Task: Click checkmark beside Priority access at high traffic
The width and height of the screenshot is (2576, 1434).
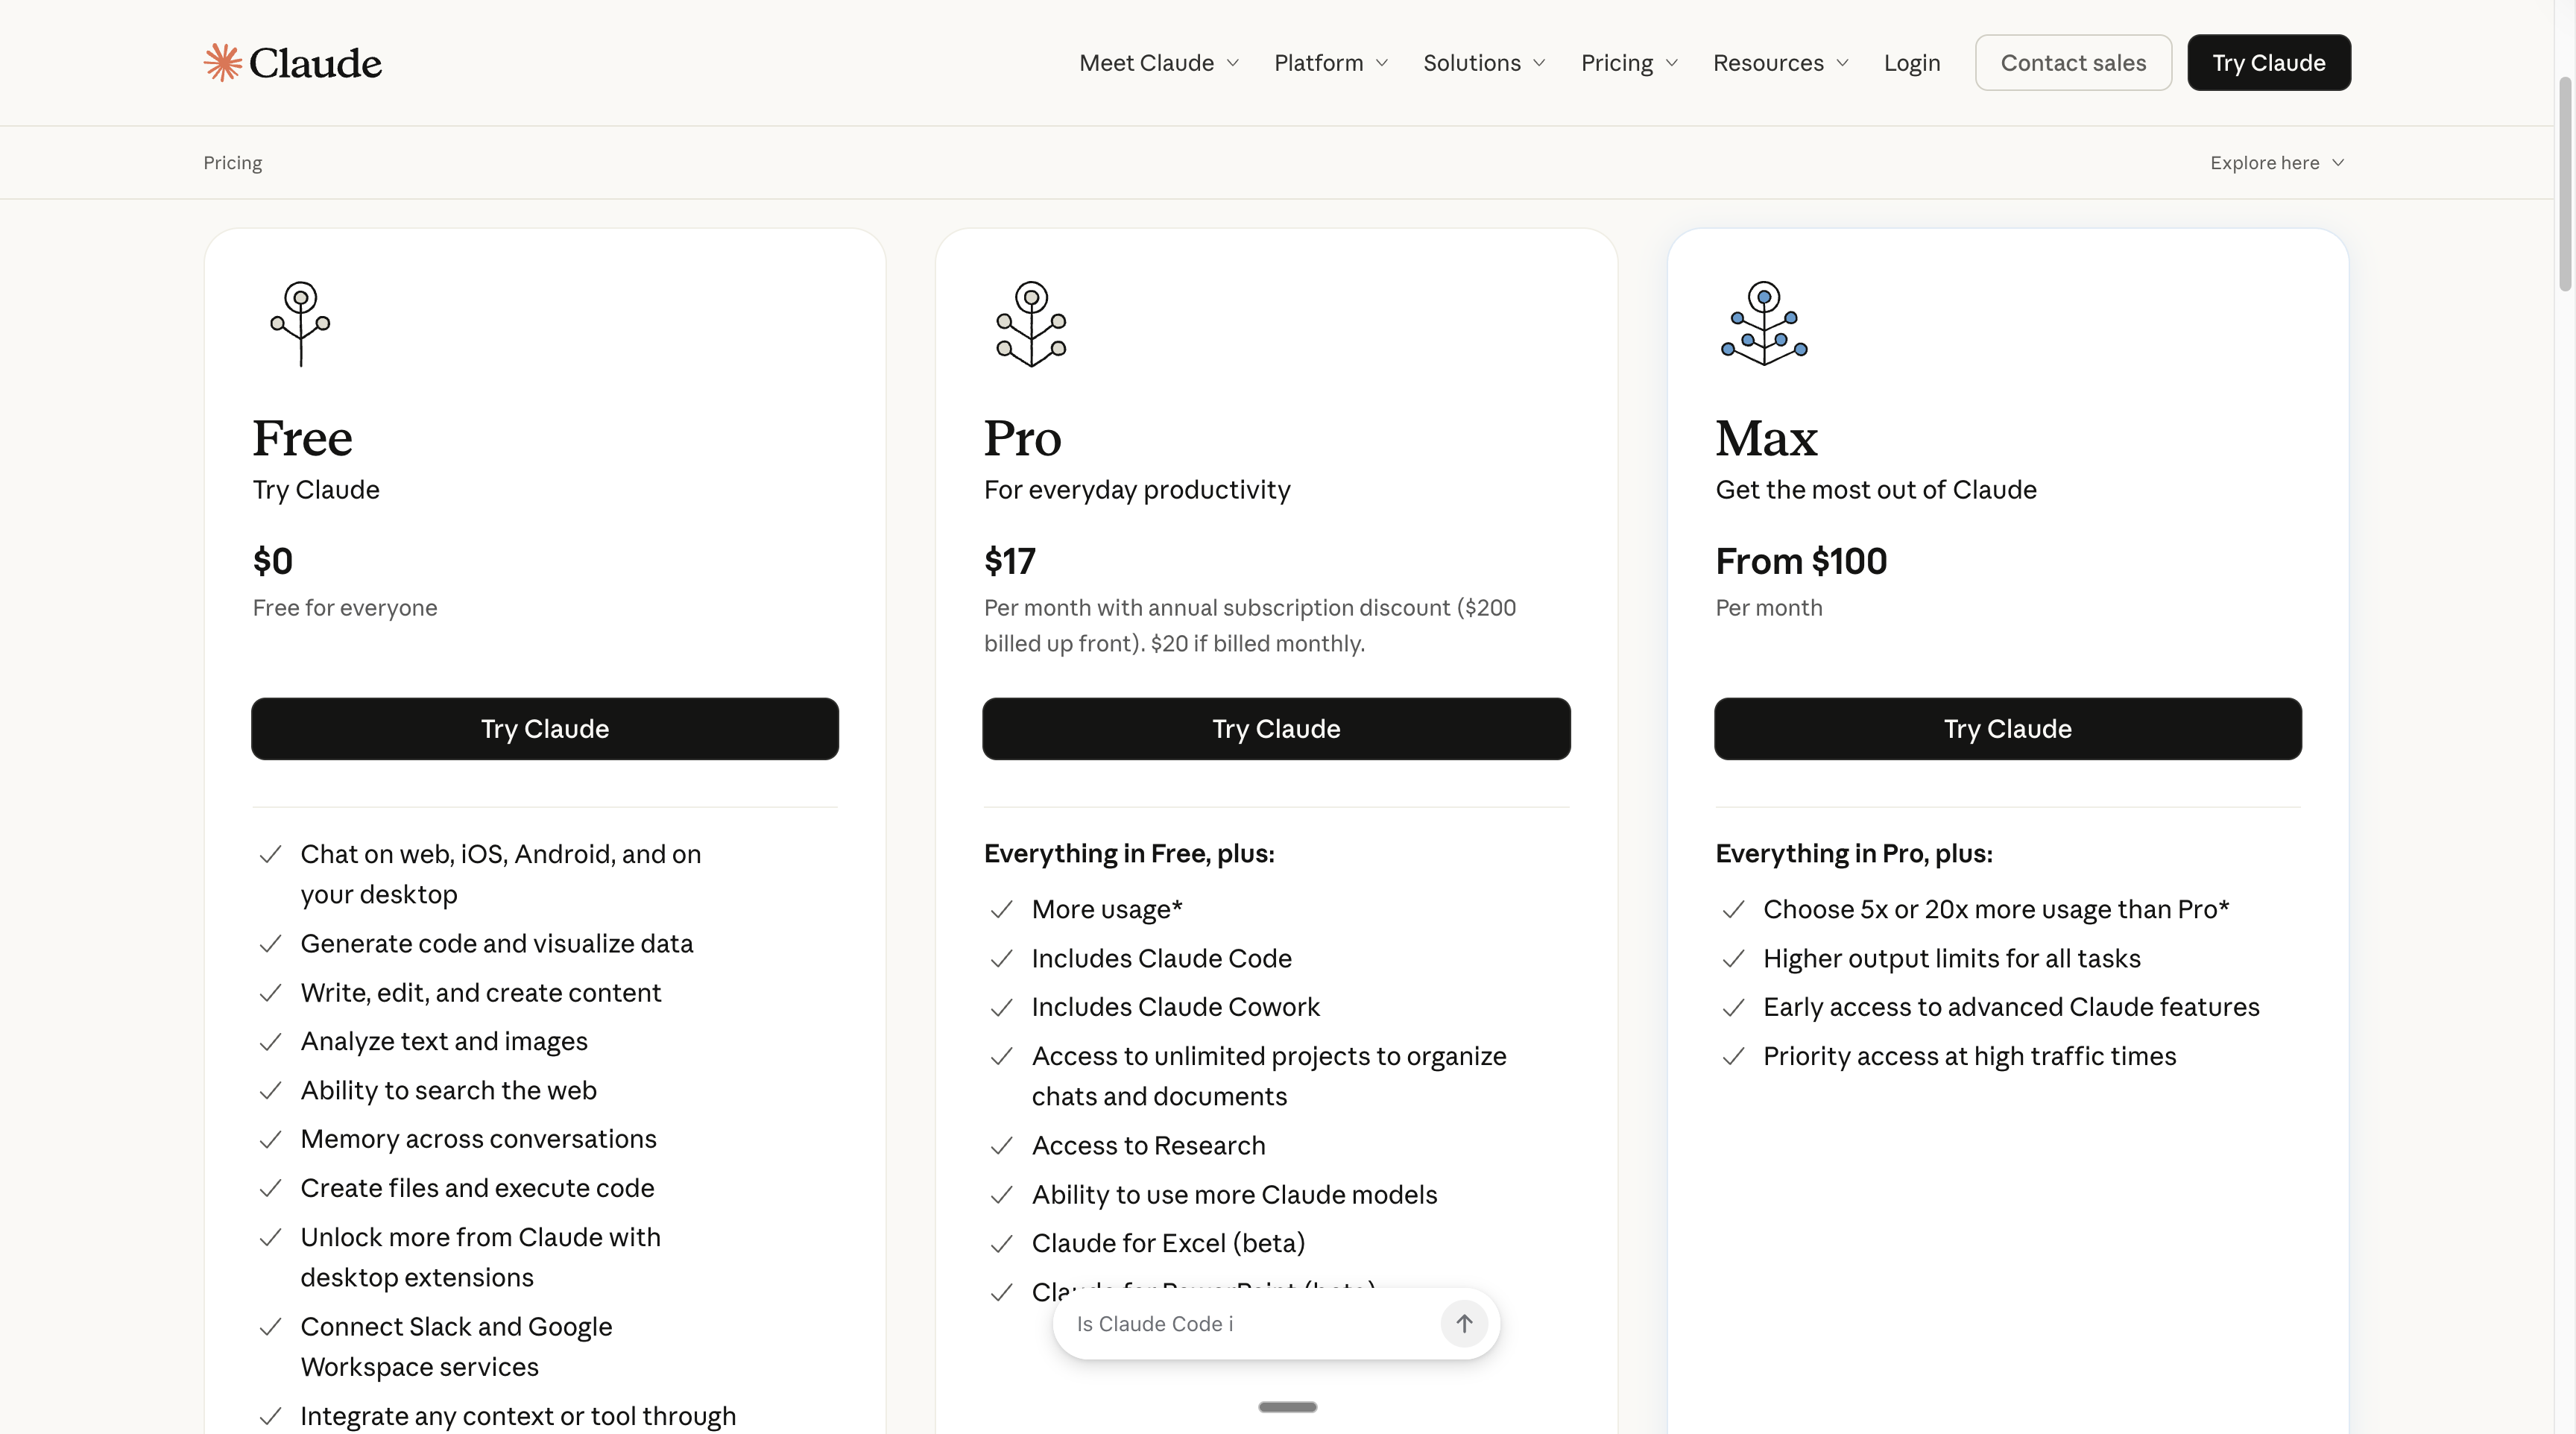Action: pos(1733,1057)
